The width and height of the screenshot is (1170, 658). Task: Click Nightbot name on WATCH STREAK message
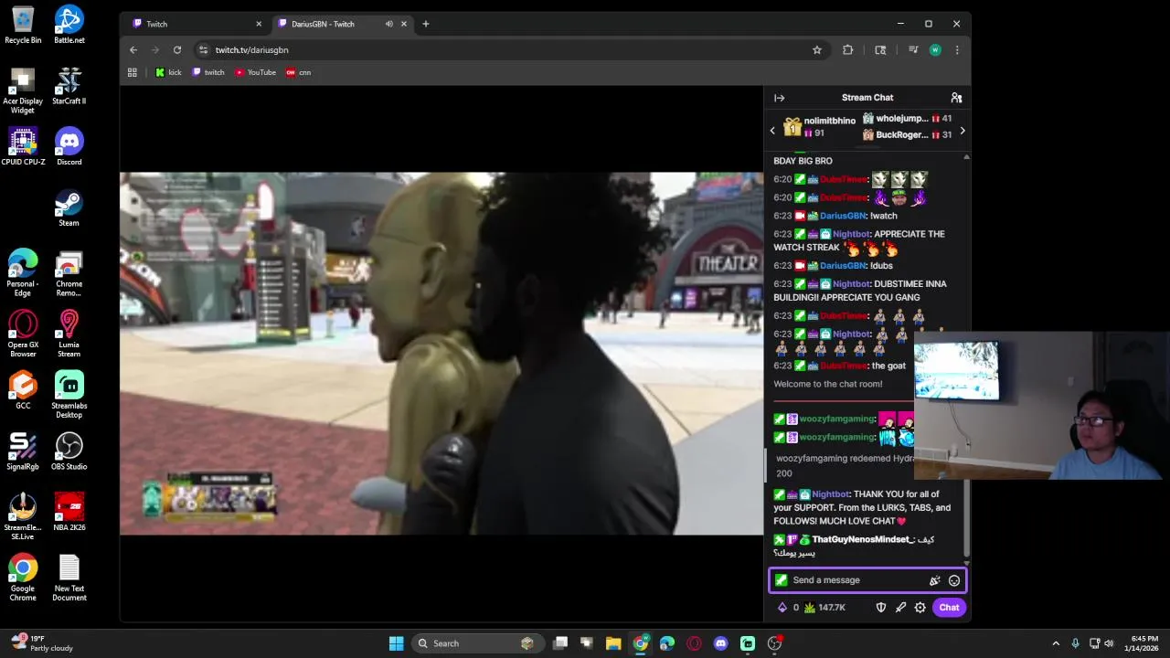(x=851, y=234)
